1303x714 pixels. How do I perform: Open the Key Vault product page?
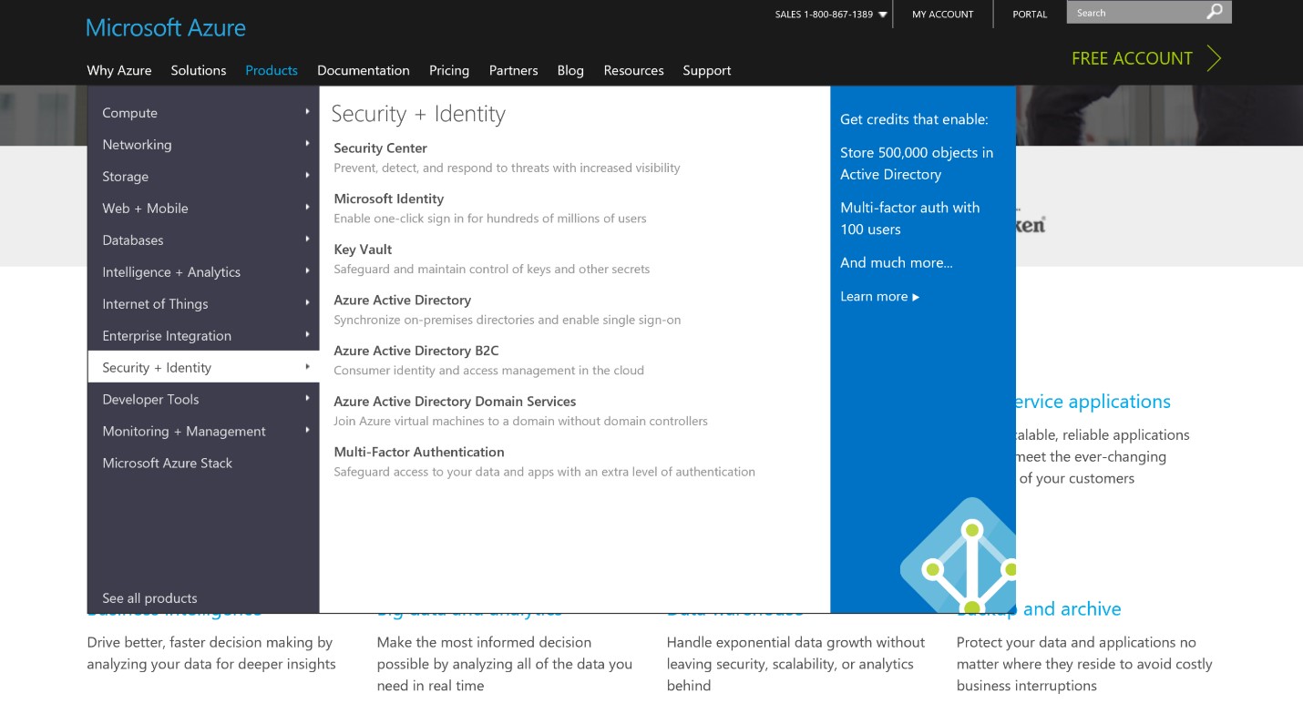(x=363, y=249)
